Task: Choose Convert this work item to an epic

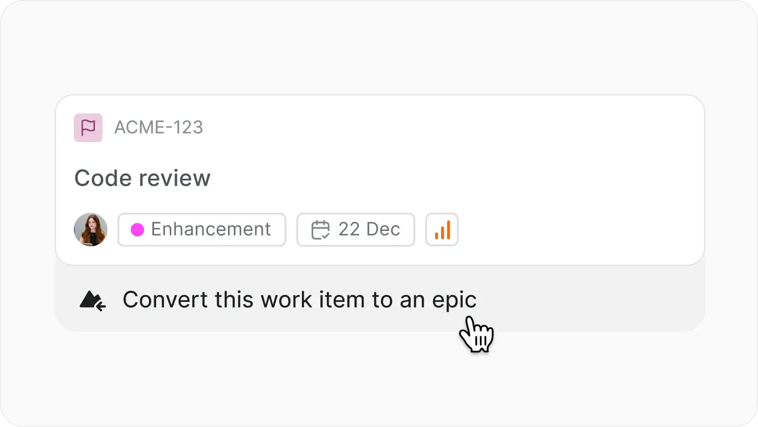Action: pyautogui.click(x=299, y=300)
